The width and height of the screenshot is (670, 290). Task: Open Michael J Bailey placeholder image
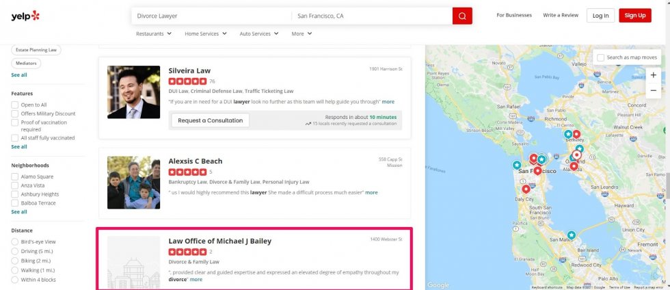tap(134, 262)
